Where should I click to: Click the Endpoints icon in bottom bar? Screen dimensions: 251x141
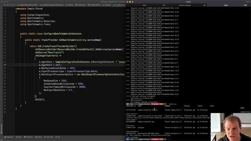[x=5, y=137]
